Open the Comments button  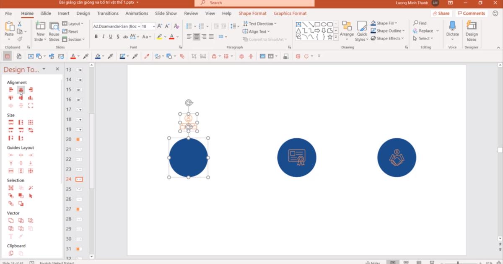tap(471, 13)
